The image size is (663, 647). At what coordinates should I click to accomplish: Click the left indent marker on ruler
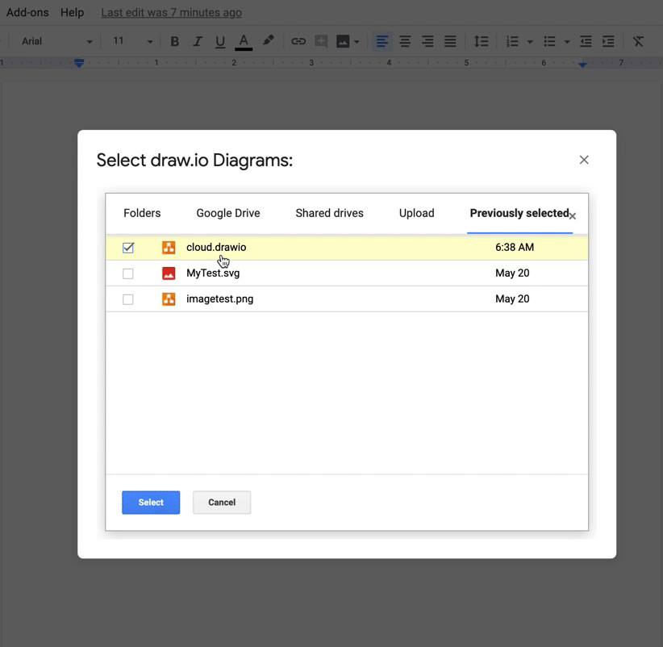click(79, 64)
